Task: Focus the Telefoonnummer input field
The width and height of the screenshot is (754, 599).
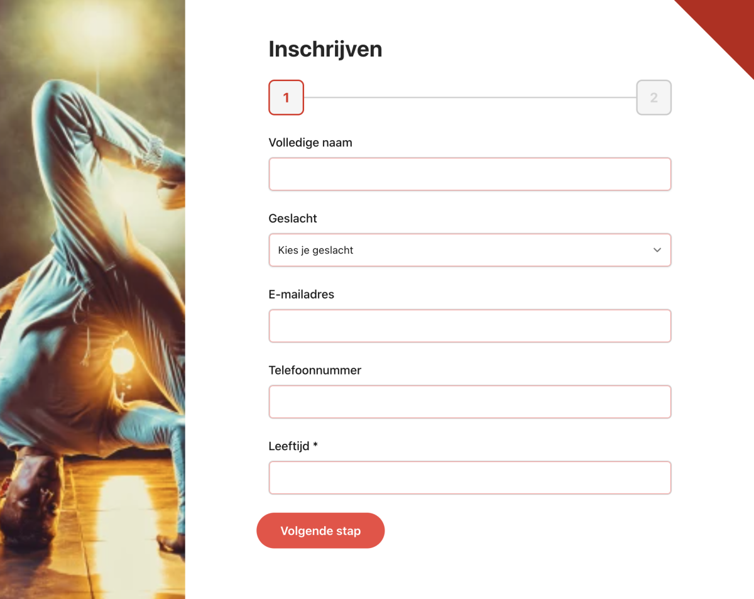Action: 470,402
